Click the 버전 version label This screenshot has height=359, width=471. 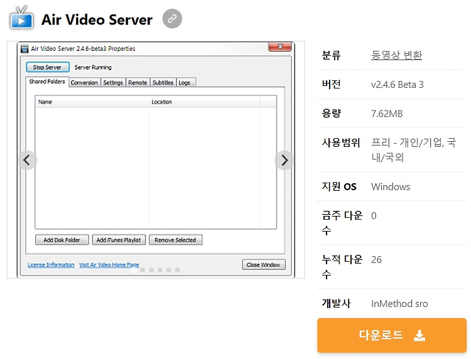pos(331,84)
